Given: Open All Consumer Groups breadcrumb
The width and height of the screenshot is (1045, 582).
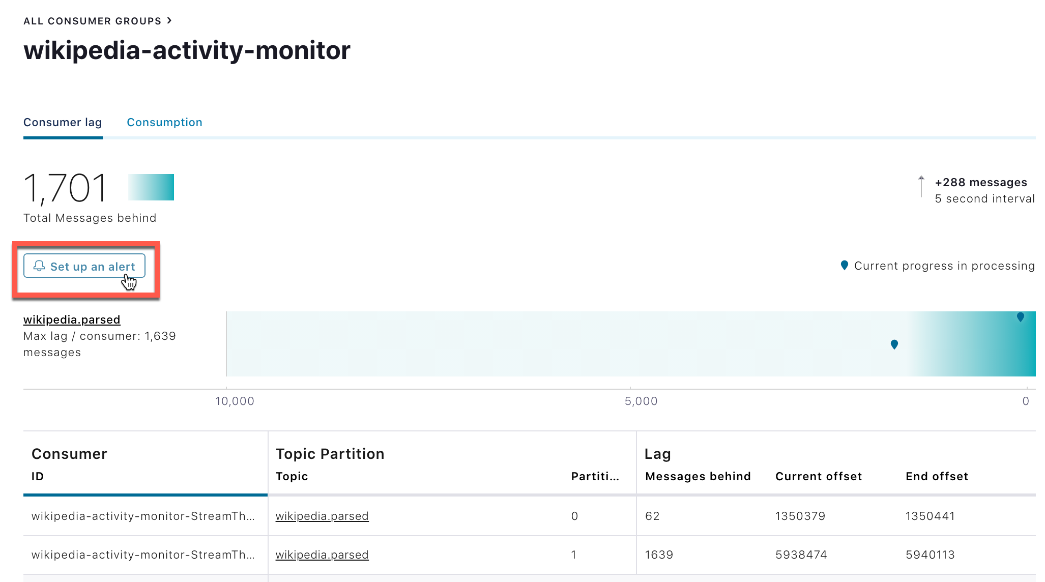Looking at the screenshot, I should tap(92, 21).
